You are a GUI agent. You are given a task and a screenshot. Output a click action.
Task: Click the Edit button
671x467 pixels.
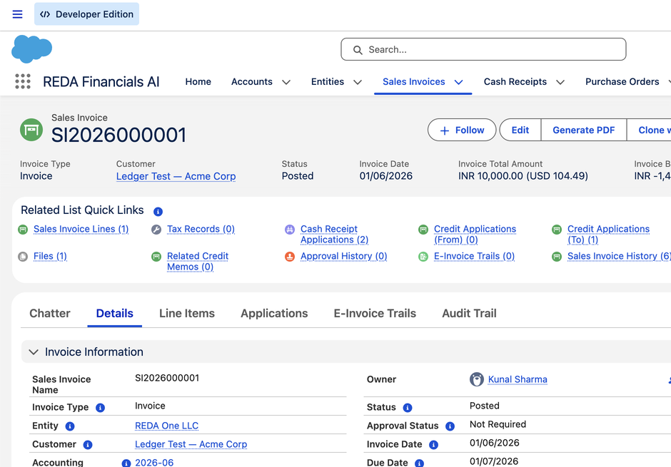(x=520, y=130)
